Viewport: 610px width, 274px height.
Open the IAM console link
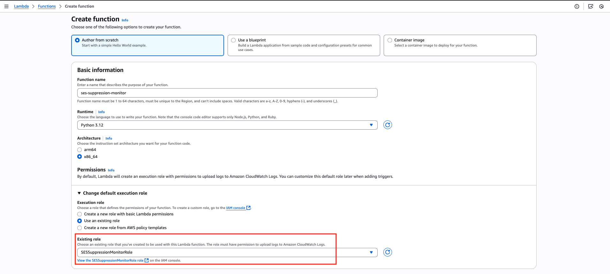click(236, 208)
